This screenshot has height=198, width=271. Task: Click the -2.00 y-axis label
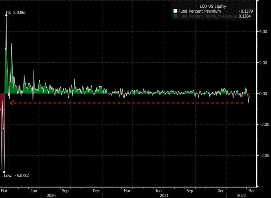tap(262, 125)
